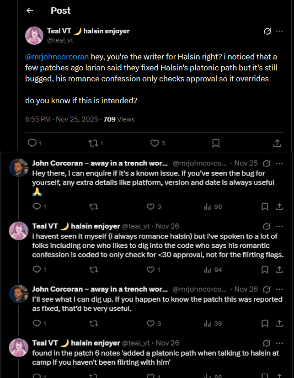Reply to the main post
The width and height of the screenshot is (294, 378).
click(x=32, y=143)
